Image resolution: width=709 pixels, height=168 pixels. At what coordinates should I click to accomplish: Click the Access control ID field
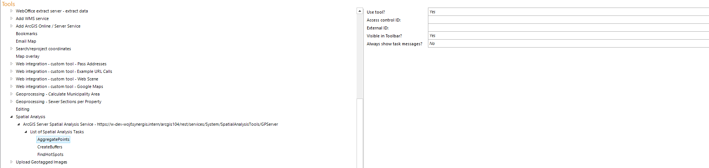(568, 20)
